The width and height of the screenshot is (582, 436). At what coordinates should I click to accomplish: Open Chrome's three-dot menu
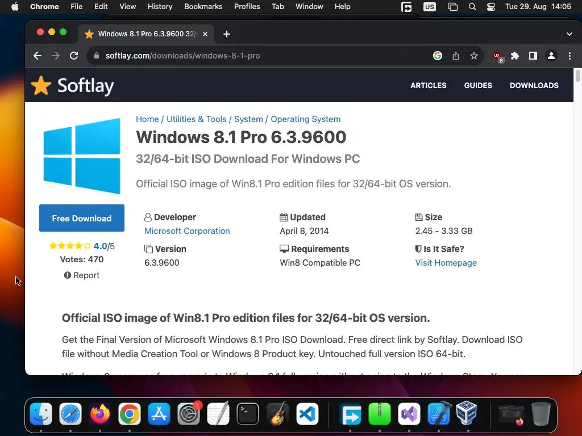pyautogui.click(x=569, y=56)
